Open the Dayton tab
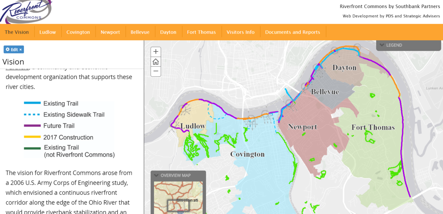Screen dimensions: 443x214 point(168,32)
